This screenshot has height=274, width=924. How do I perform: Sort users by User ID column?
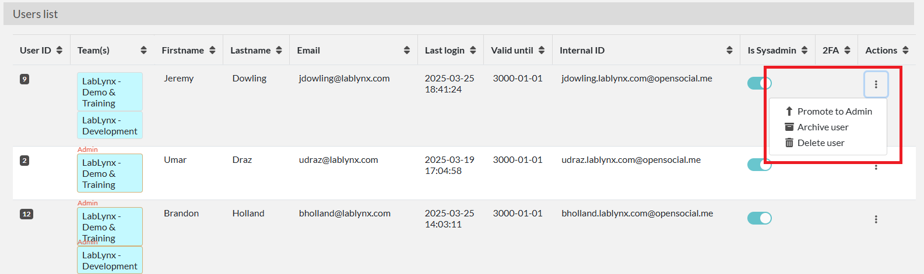tap(59, 51)
